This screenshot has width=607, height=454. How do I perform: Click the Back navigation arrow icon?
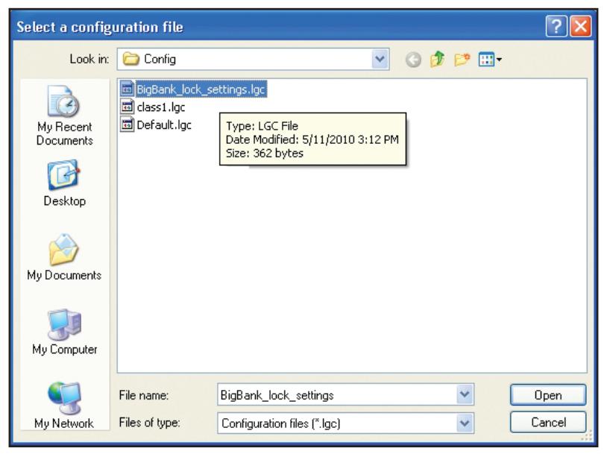point(413,60)
